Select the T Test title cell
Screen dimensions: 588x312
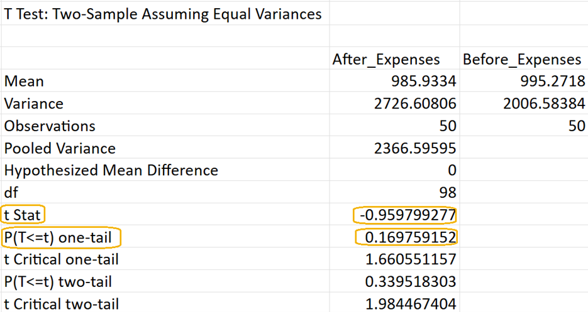pos(163,14)
